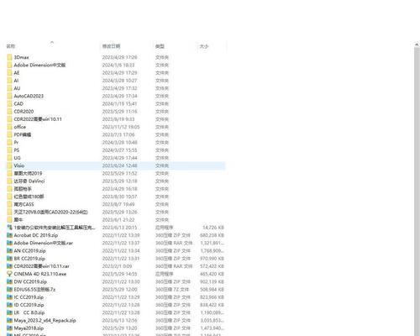
Task: Click the 465,420 KB size cell
Action: click(212, 274)
